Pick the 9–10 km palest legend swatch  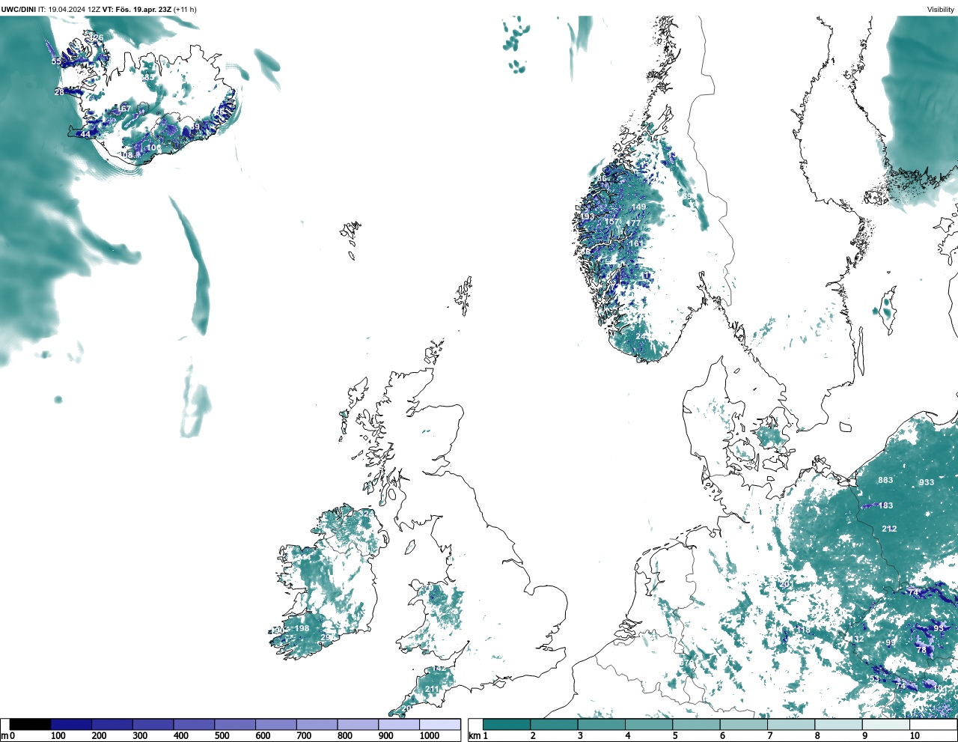tap(885, 724)
